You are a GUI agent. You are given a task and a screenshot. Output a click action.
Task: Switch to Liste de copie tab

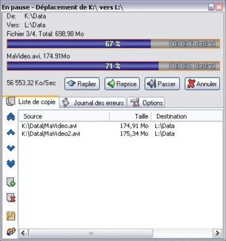click(x=31, y=102)
